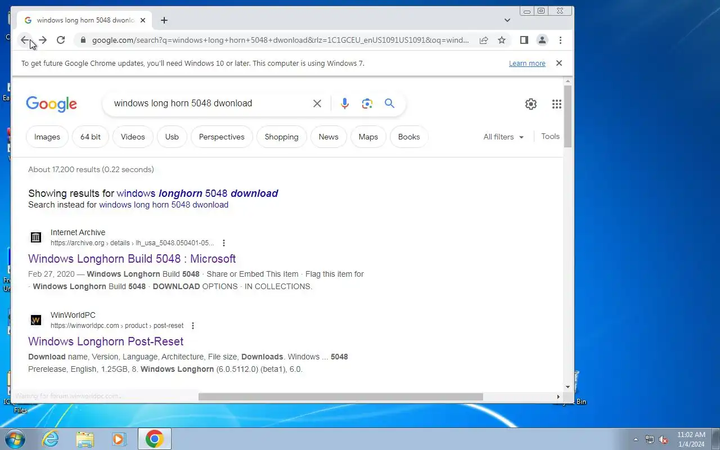Search by image with Google Lens
The image size is (720, 450).
click(x=367, y=103)
